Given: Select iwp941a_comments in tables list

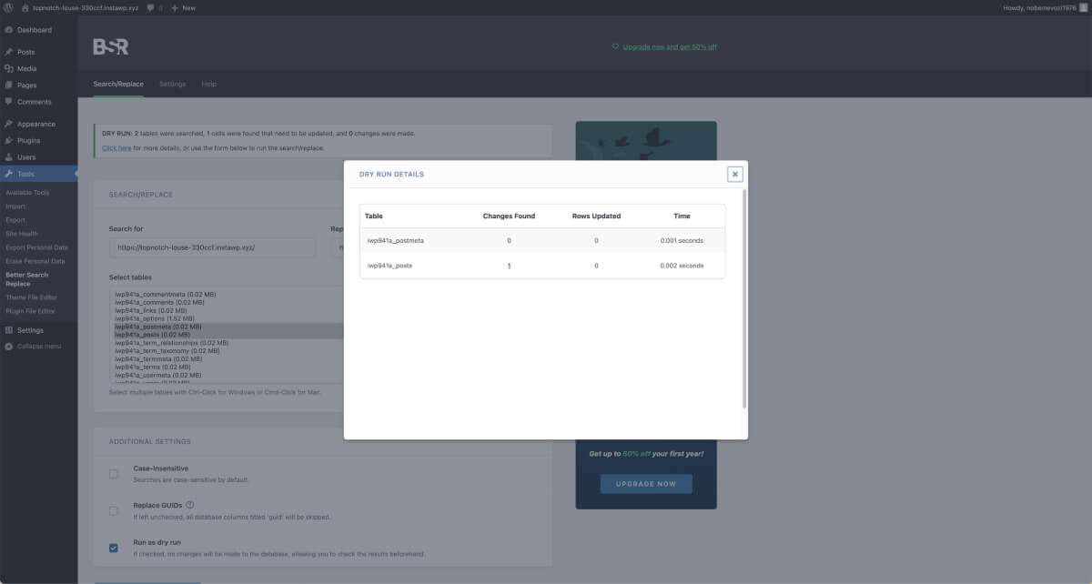Looking at the screenshot, I should coord(160,302).
